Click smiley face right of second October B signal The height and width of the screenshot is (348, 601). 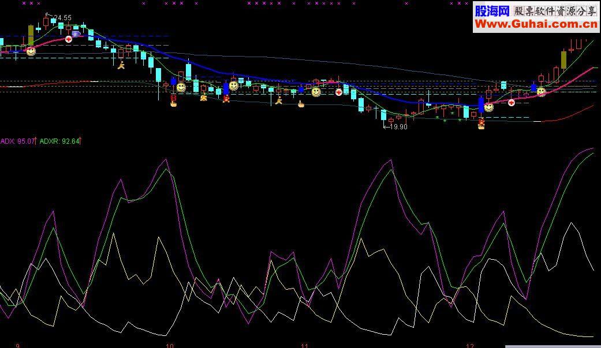pyautogui.click(x=233, y=85)
